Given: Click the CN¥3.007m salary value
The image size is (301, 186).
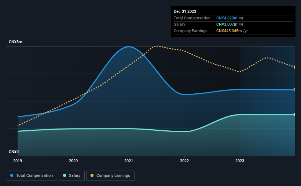Looking at the screenshot, I should click(227, 25).
